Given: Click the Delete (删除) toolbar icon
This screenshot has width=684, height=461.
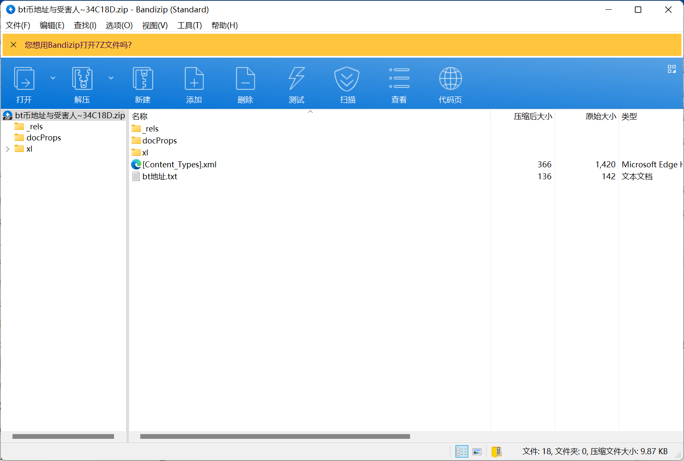Looking at the screenshot, I should pyautogui.click(x=245, y=79).
